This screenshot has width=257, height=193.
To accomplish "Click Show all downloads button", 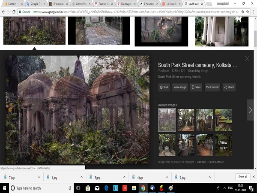I will pyautogui.click(x=243, y=177).
